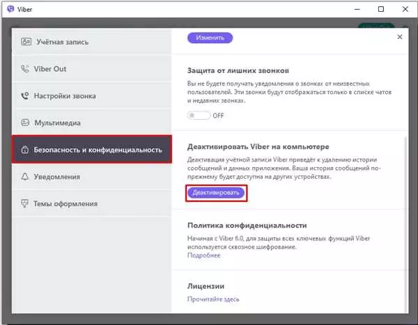The image size is (418, 325).
Task: Click the heading Деактивировать Viber на компьютере
Action: coord(258,147)
